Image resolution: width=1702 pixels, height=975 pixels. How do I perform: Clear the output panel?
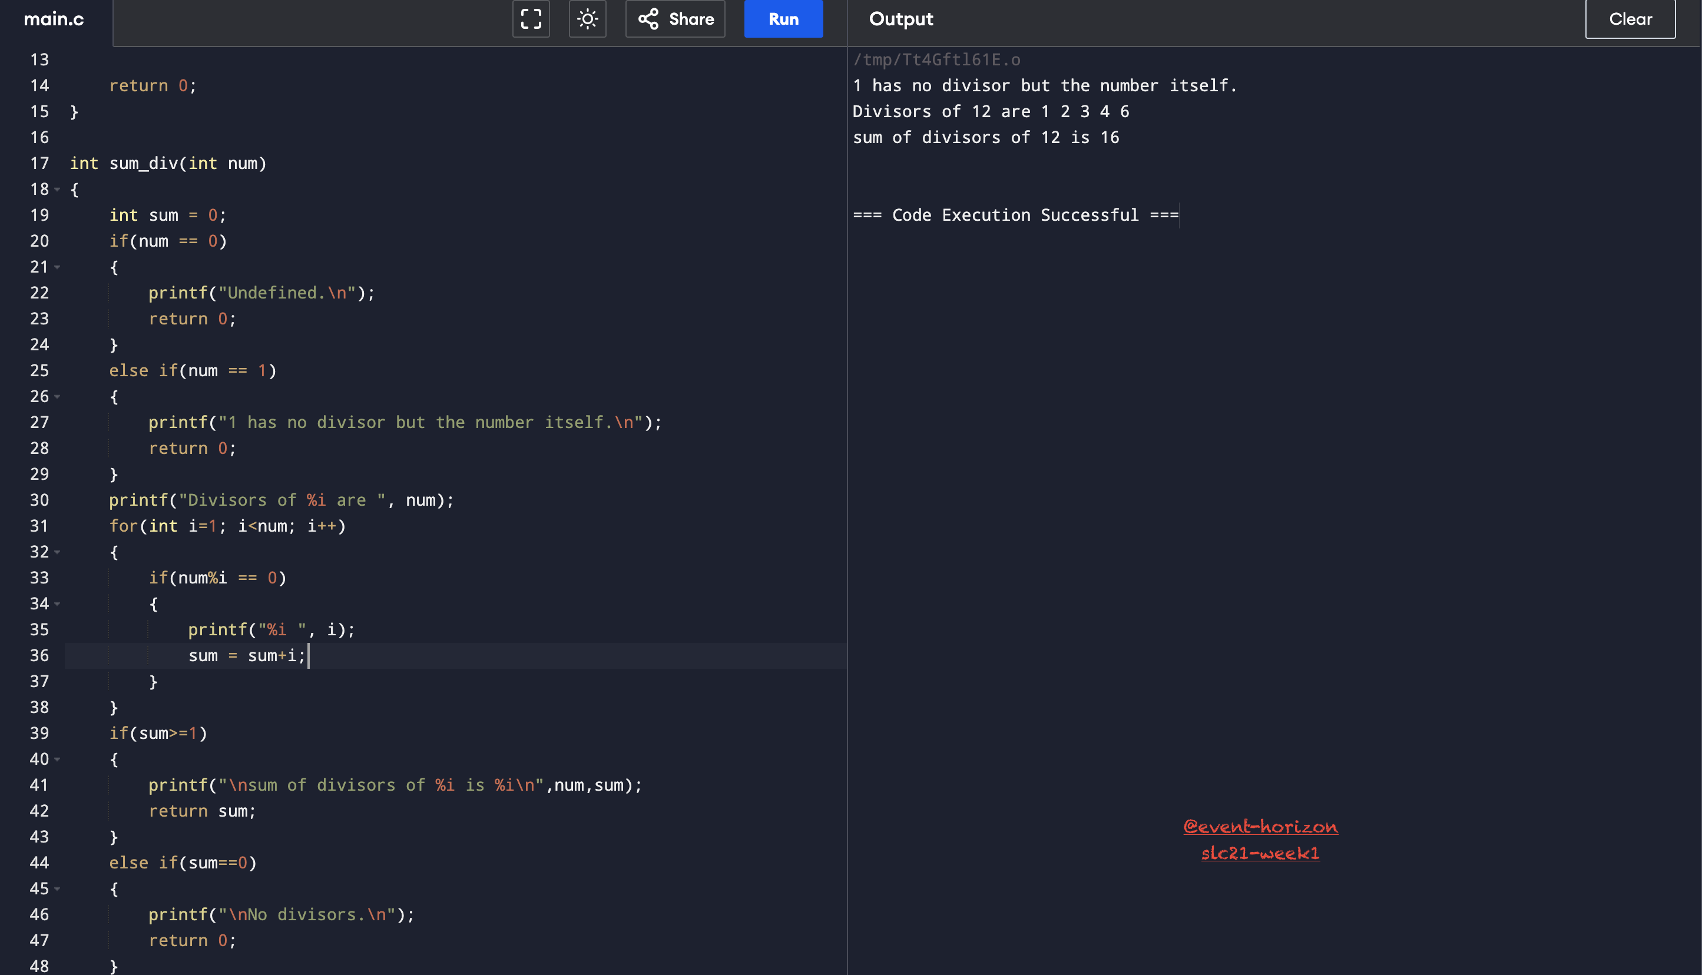click(1630, 19)
